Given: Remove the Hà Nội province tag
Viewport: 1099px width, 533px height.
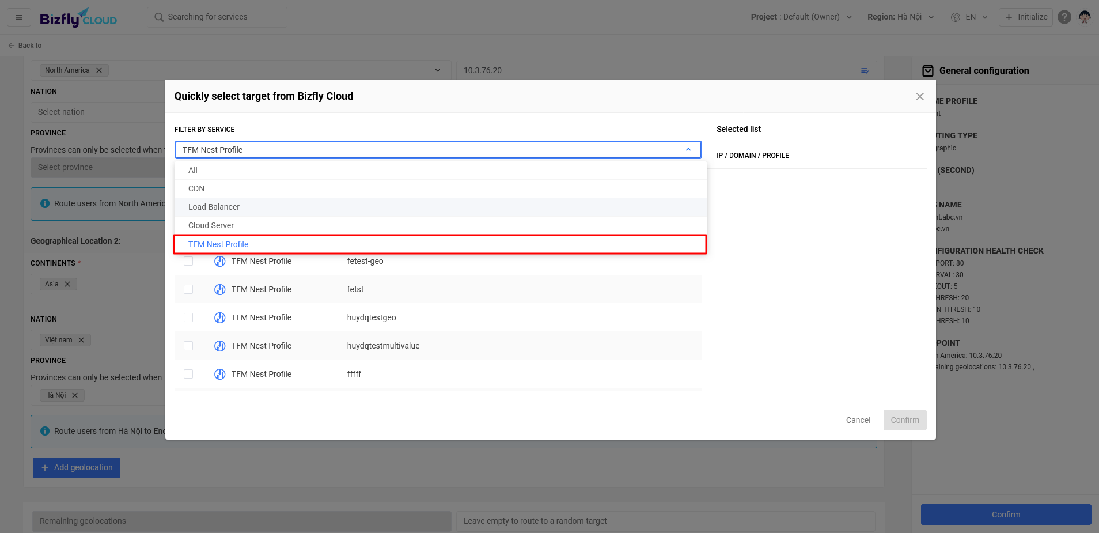Looking at the screenshot, I should pos(75,395).
